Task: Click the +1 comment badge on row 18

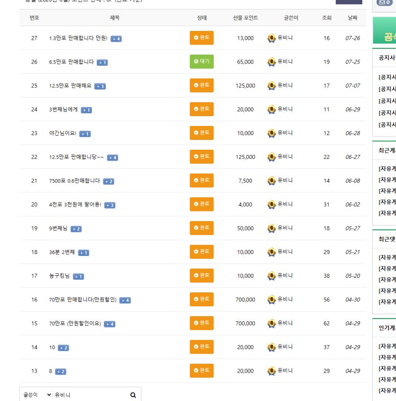Action: click(x=83, y=253)
